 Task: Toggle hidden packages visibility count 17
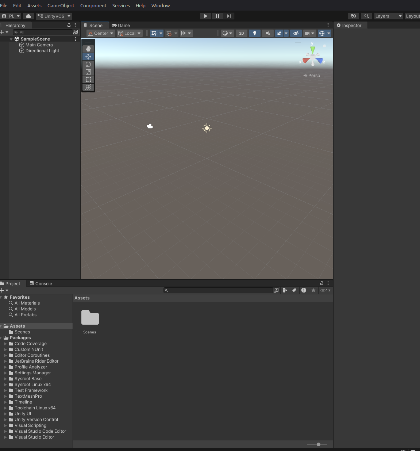tap(325, 290)
